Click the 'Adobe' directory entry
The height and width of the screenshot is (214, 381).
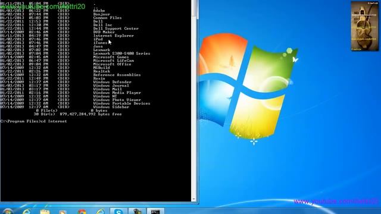99,11
